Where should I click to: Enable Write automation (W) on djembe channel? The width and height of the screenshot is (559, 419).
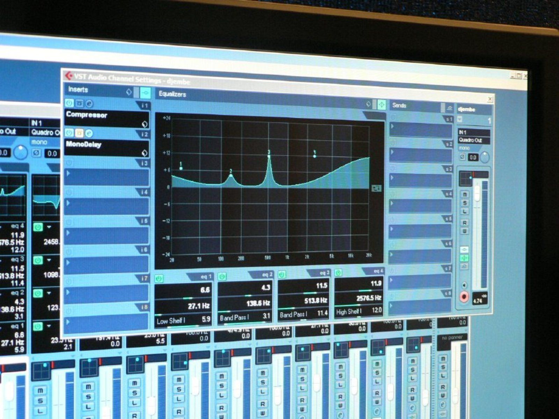pyautogui.click(x=465, y=231)
